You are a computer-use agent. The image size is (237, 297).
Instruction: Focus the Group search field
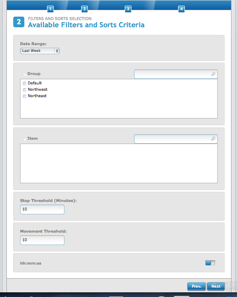(x=176, y=74)
